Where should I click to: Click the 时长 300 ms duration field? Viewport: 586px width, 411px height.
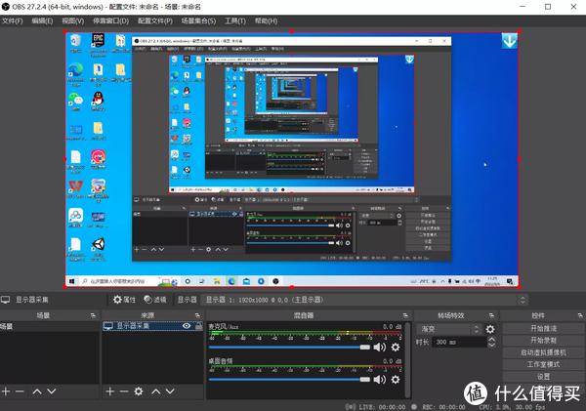[460, 342]
